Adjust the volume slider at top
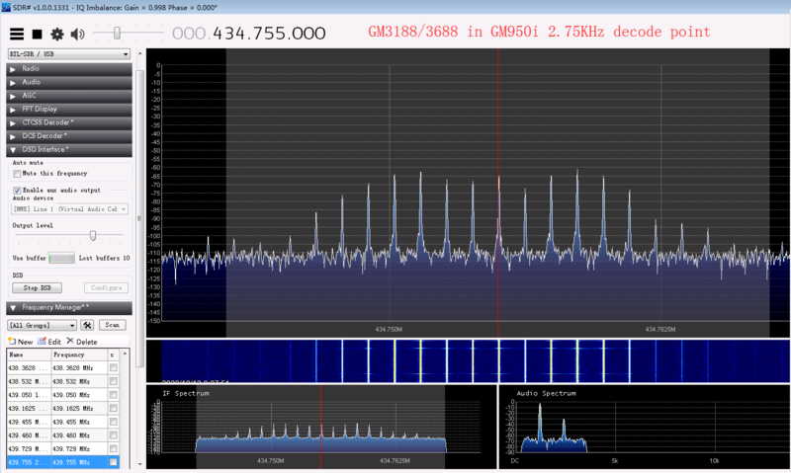Image resolution: width=791 pixels, height=473 pixels. click(117, 34)
